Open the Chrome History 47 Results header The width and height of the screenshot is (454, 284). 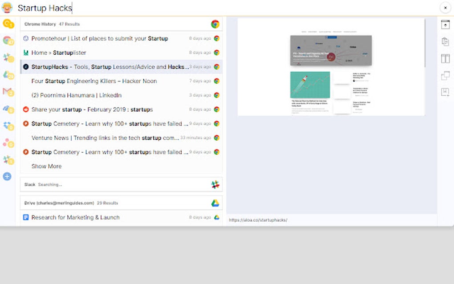click(x=122, y=24)
